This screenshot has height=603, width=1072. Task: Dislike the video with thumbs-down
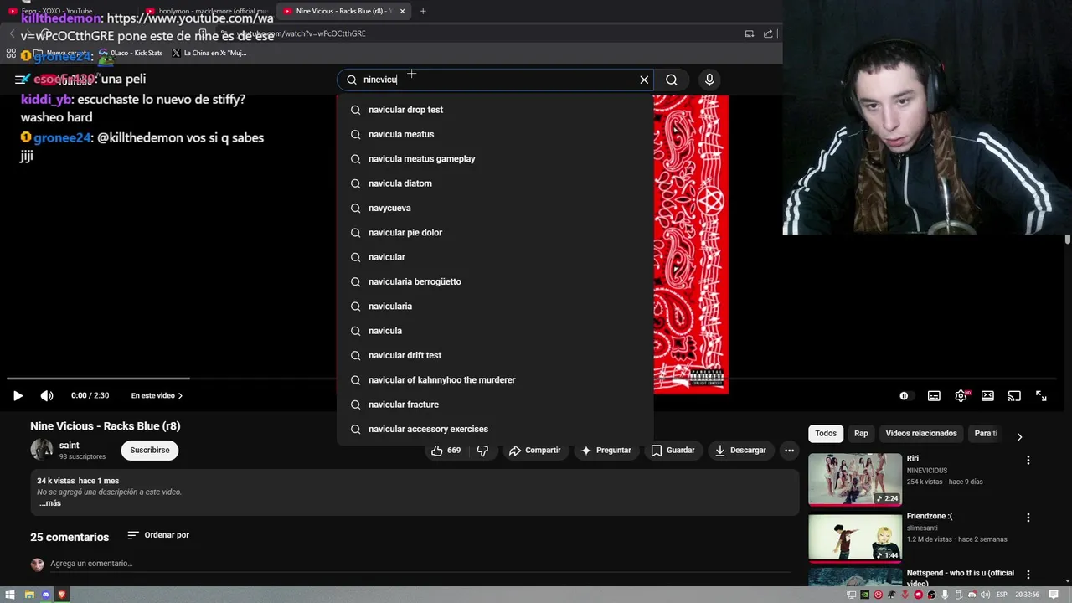click(482, 451)
